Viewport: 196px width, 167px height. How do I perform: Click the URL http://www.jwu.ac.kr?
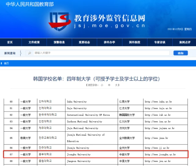click(x=158, y=161)
